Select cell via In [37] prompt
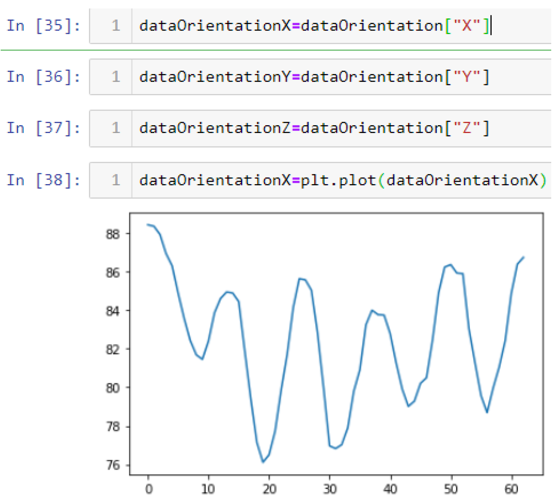This screenshot has width=558, height=503. point(43,128)
